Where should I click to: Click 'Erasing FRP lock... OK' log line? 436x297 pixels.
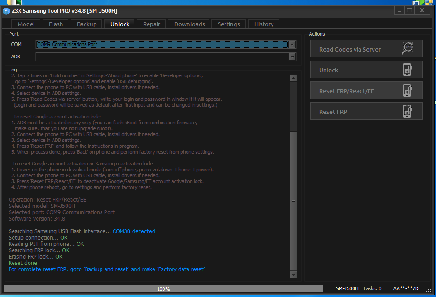36,256
